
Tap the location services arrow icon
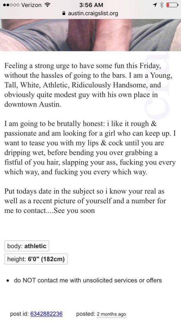coord(156,5)
